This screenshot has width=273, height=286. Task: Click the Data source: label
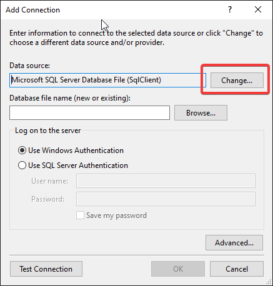pyautogui.click(x=30, y=66)
